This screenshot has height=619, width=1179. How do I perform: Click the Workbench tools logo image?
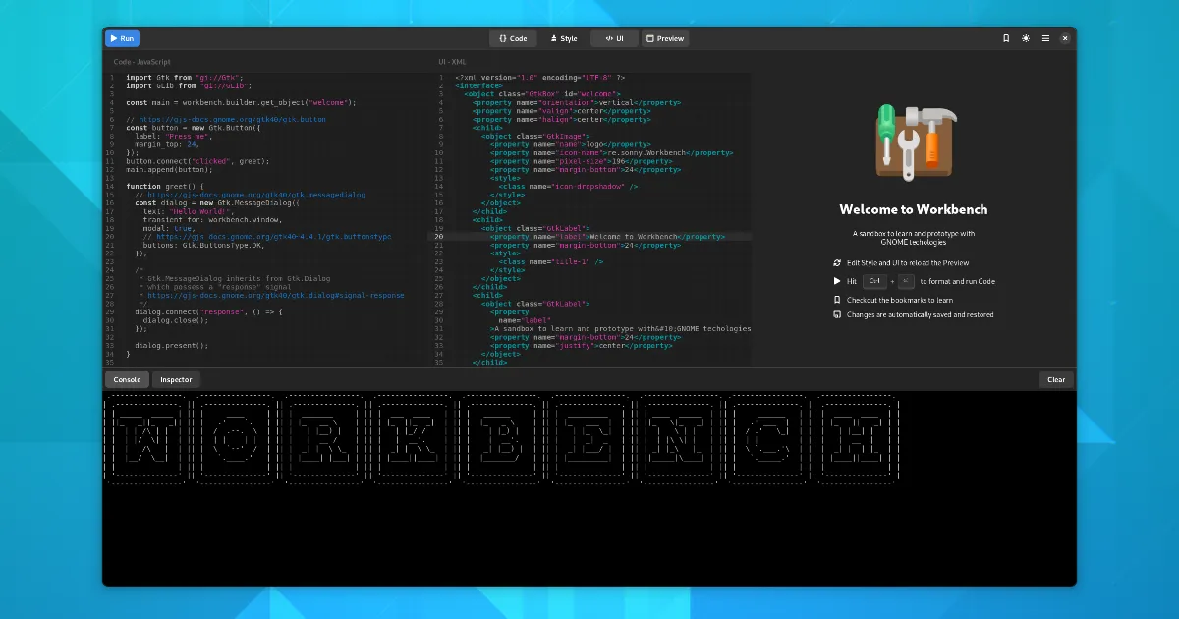(914, 142)
